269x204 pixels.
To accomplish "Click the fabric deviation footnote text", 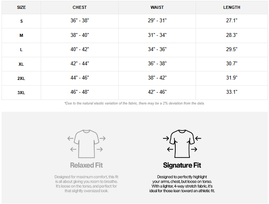I will (134, 103).
